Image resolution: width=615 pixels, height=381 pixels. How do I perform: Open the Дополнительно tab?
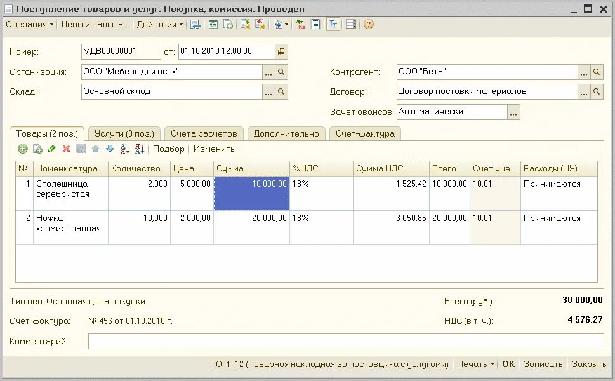[286, 133]
